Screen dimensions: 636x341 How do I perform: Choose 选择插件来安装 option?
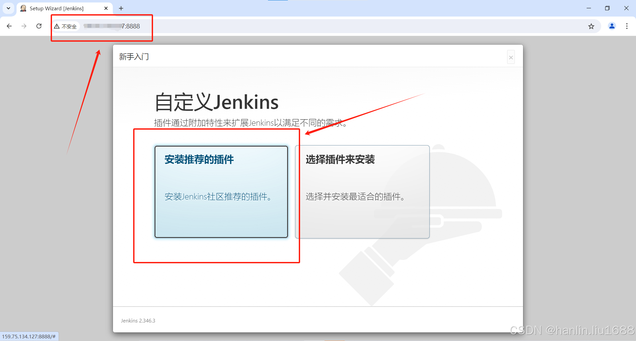pos(362,192)
